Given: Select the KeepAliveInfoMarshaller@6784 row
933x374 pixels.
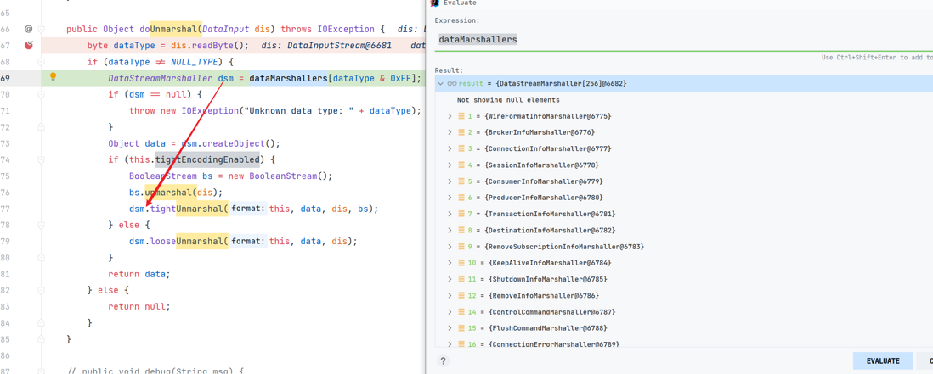Looking at the screenshot, I should [x=684, y=262].
